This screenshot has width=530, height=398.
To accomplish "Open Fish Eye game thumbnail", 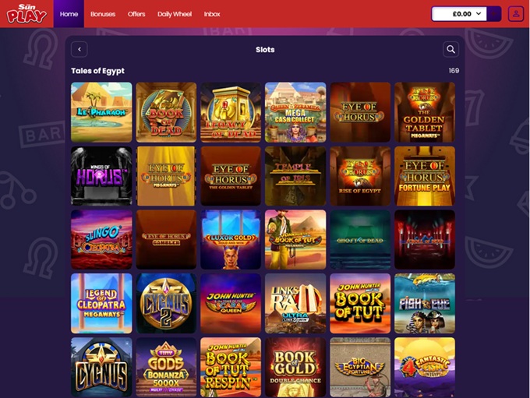I will tap(425, 304).
